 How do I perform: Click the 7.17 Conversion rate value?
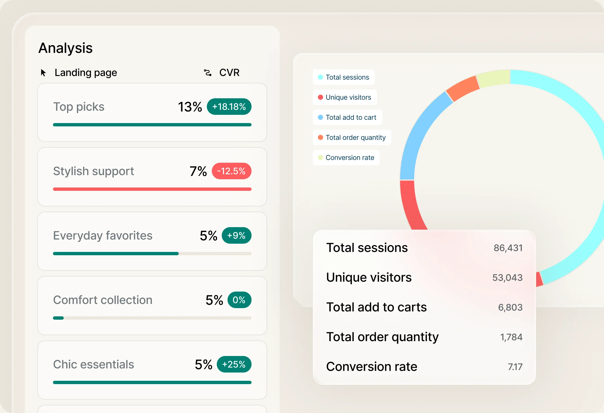click(515, 367)
